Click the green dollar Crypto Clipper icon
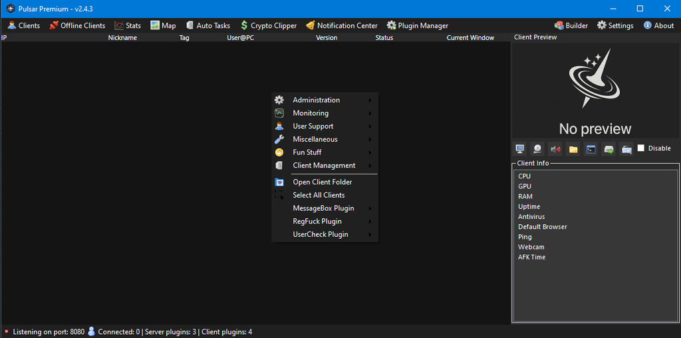The image size is (681, 338). (244, 26)
